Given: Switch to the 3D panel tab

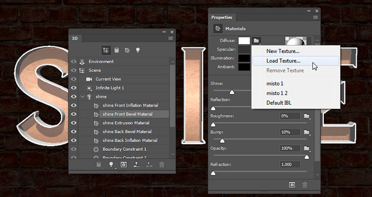Looking at the screenshot, I should tap(75, 38).
